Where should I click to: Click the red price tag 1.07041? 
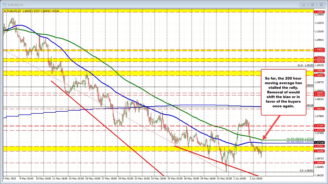tap(319, 146)
